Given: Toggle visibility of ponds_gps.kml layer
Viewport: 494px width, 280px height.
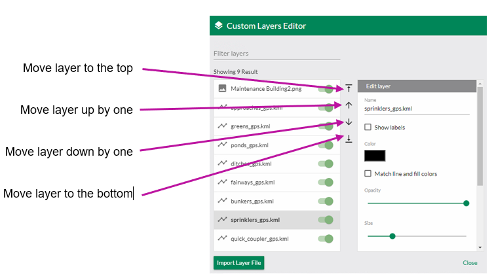Looking at the screenshot, I should click(326, 145).
